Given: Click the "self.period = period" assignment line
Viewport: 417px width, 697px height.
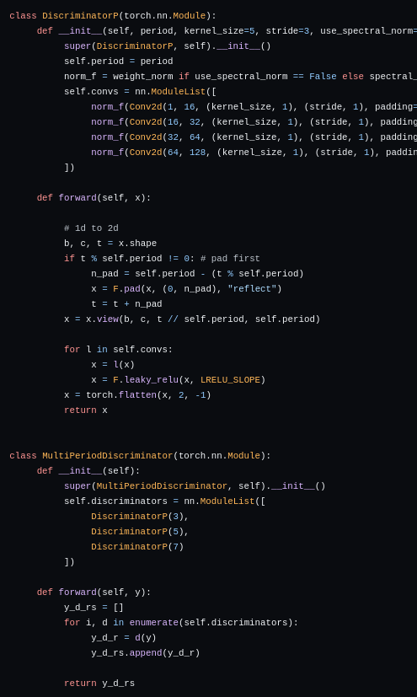Looking at the screenshot, I should pyautogui.click(x=119, y=62).
